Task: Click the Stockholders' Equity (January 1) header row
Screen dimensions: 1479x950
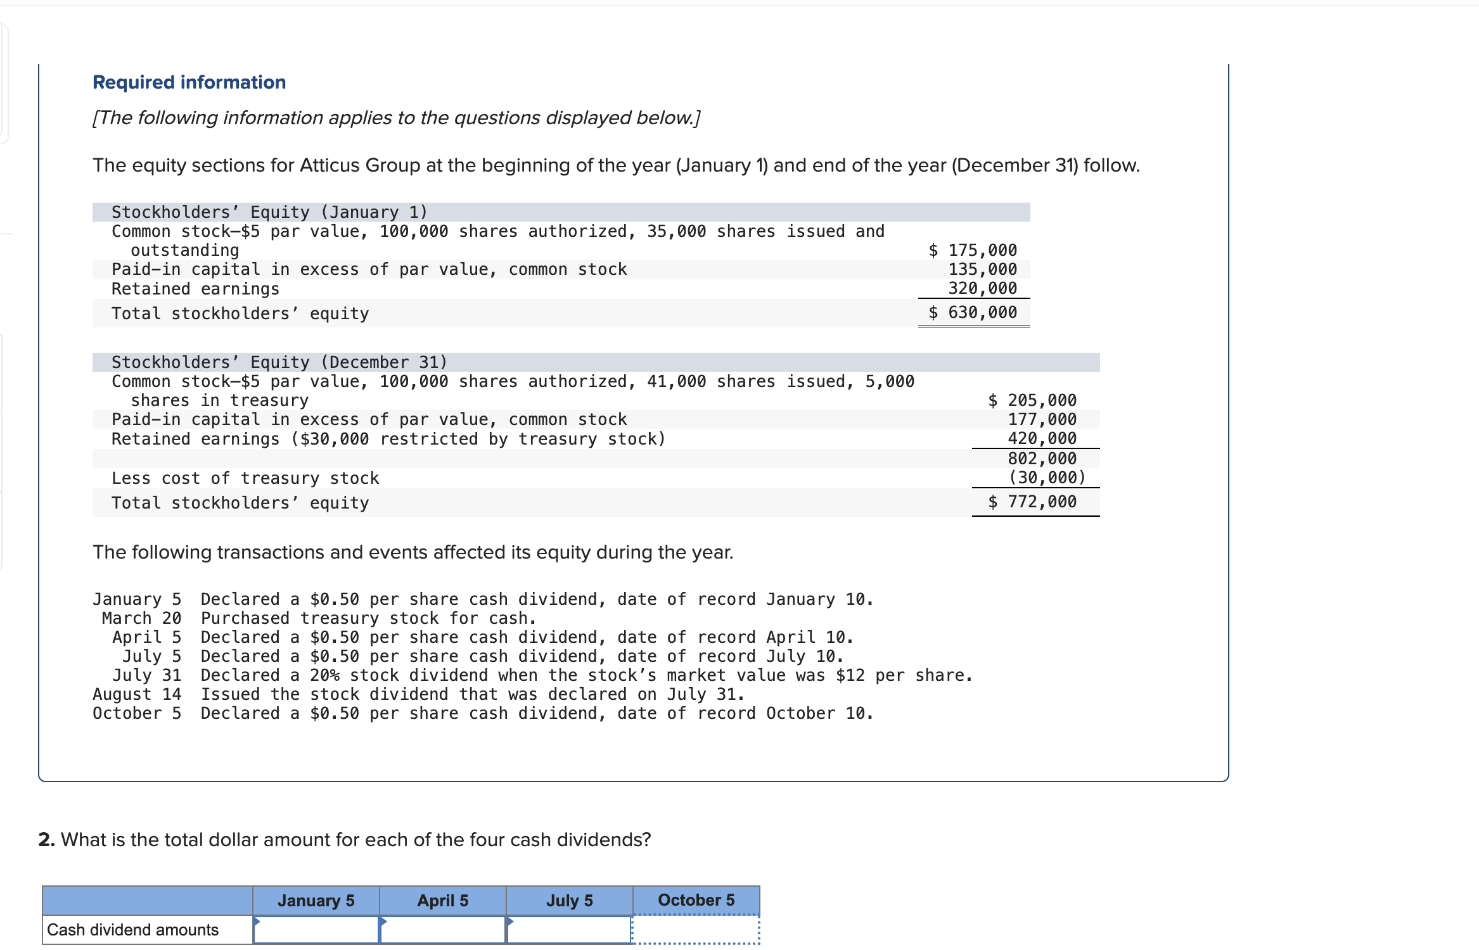Action: (x=269, y=212)
